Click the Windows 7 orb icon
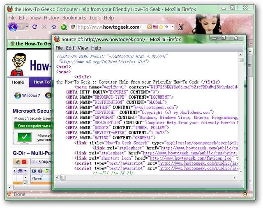The image size is (263, 208). click(x=17, y=95)
